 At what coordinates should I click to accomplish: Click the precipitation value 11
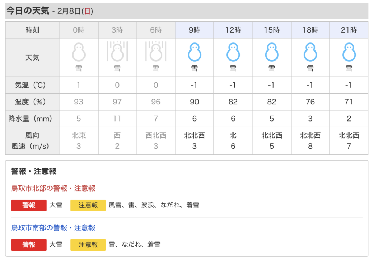coord(117,119)
